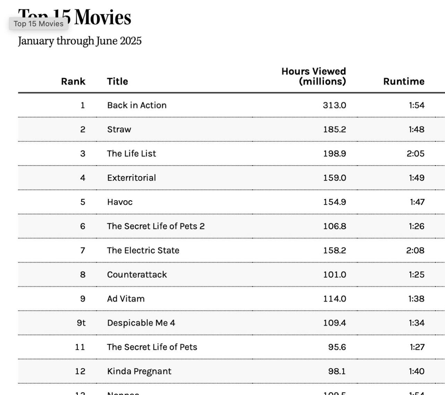This screenshot has height=395, width=445.
Task: Click the Havoc title text
Action: [x=120, y=202]
